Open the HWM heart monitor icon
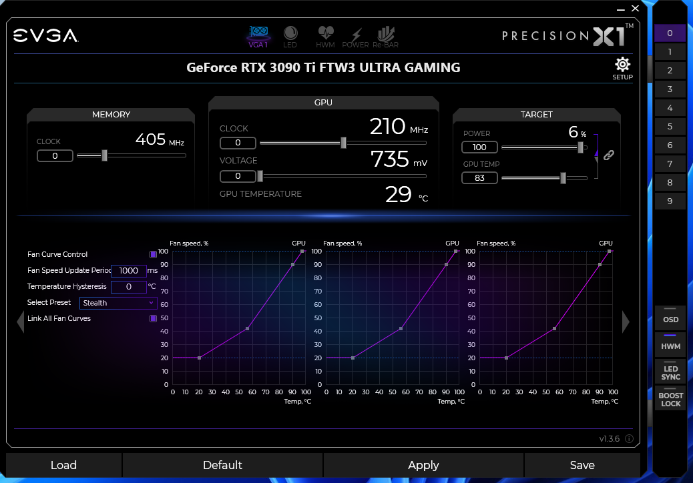Viewport: 693px width, 483px height. click(x=325, y=37)
